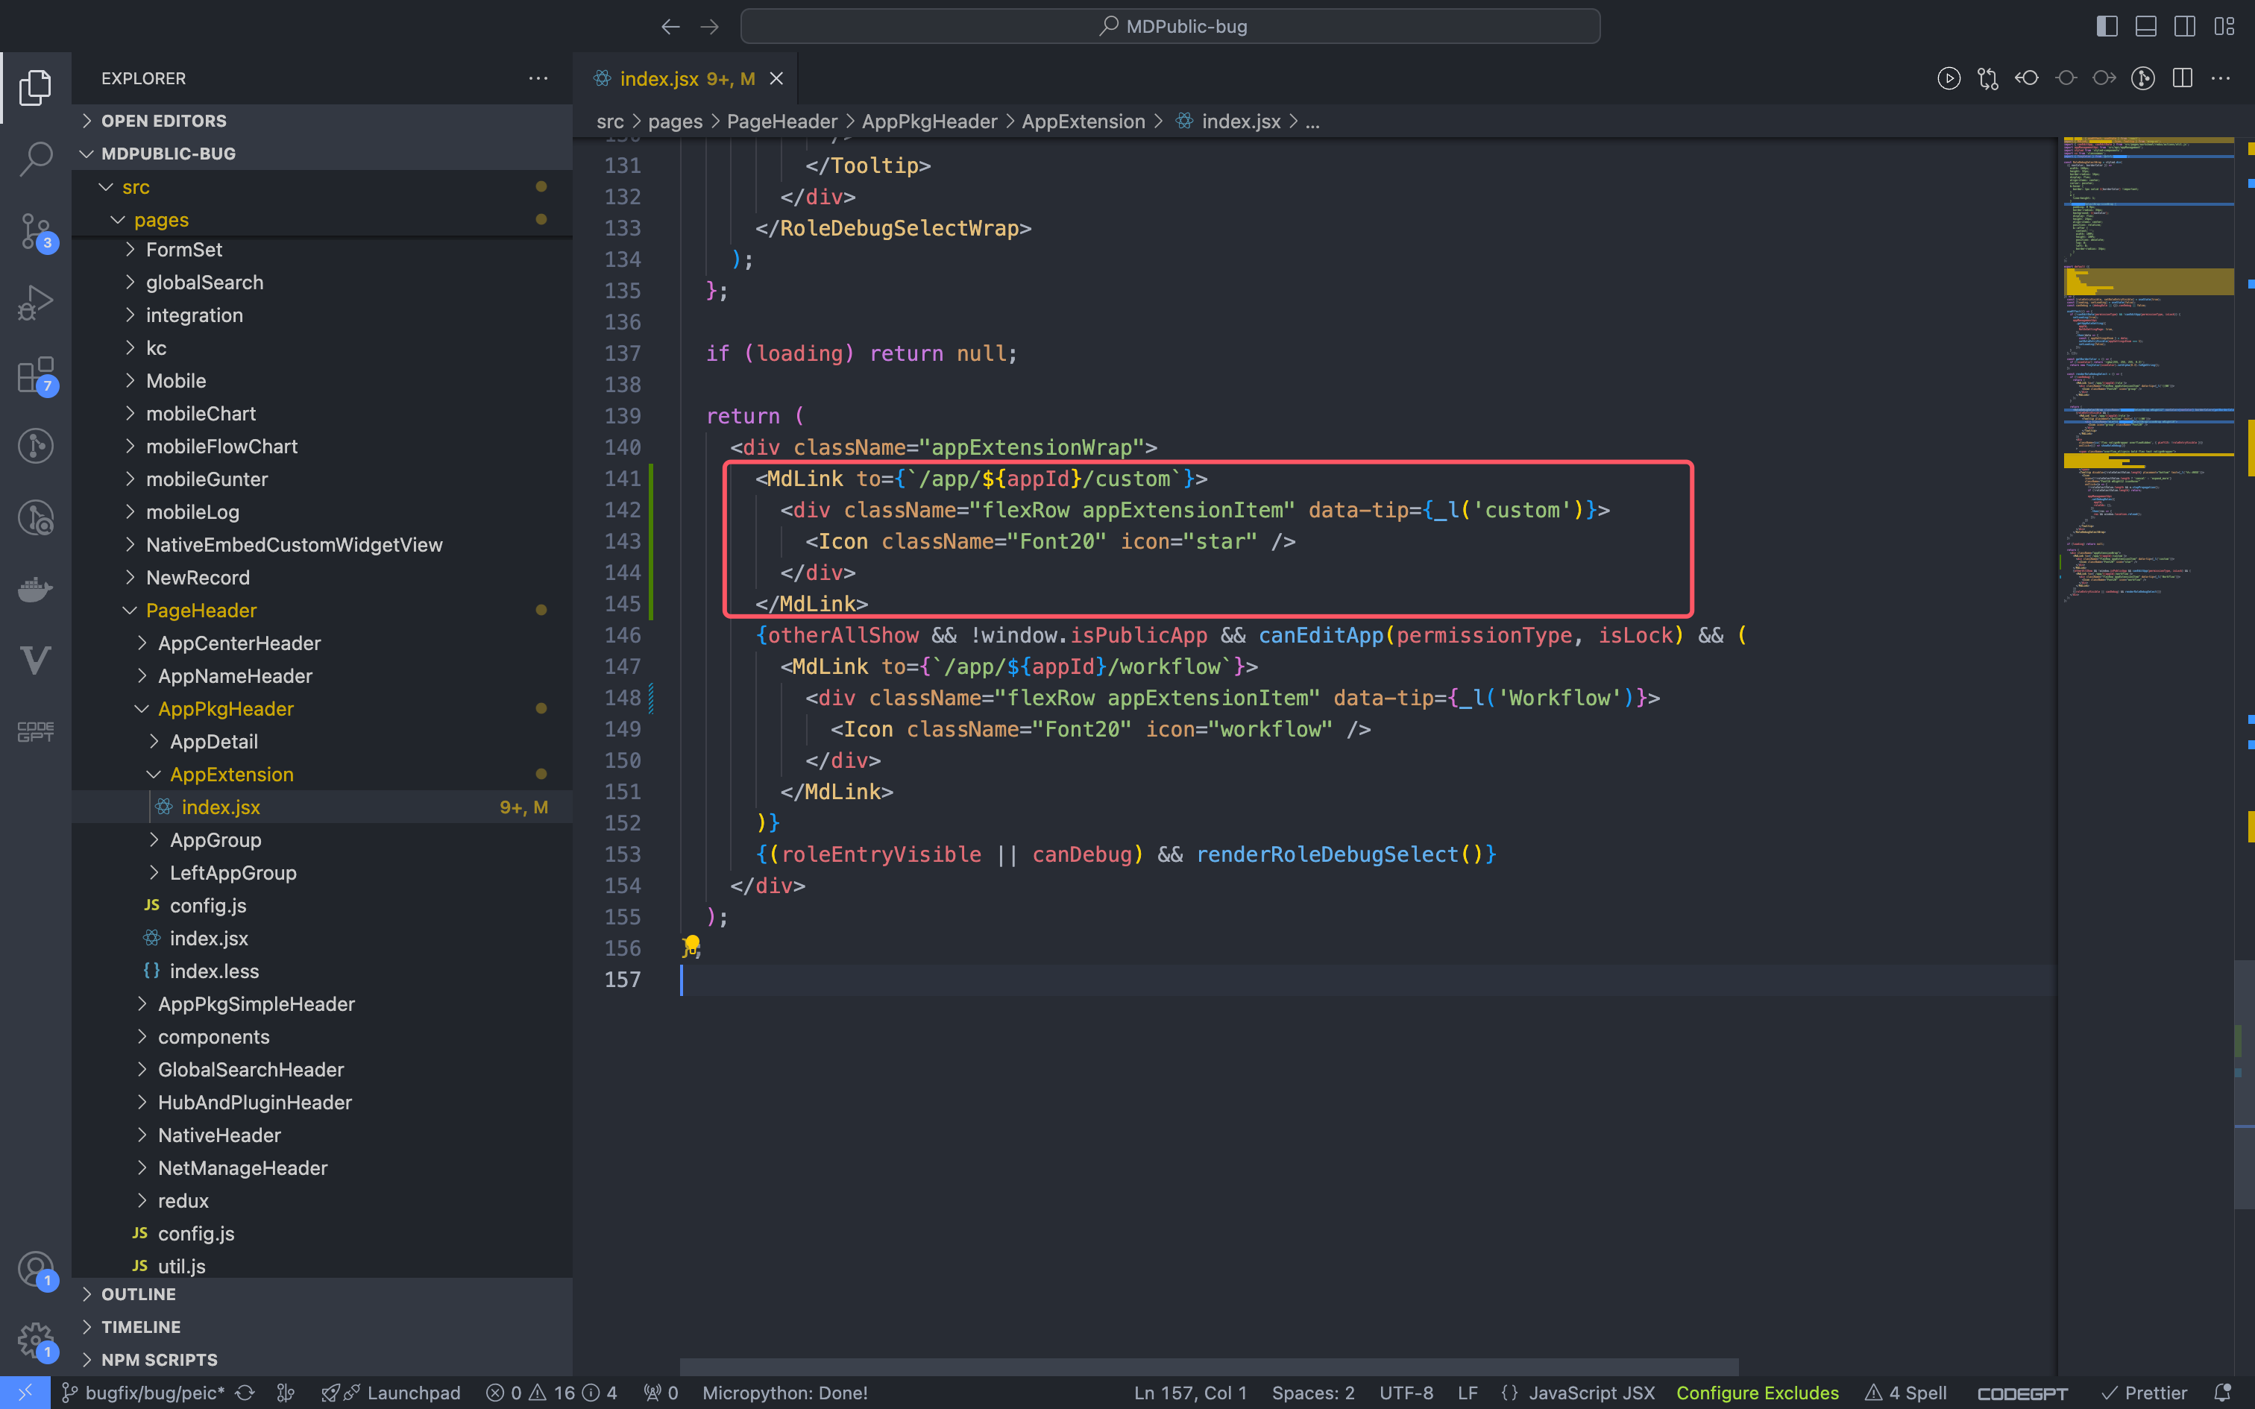Open the Explorer more actions menu
Screen dimensions: 2255x1409
pos(538,78)
